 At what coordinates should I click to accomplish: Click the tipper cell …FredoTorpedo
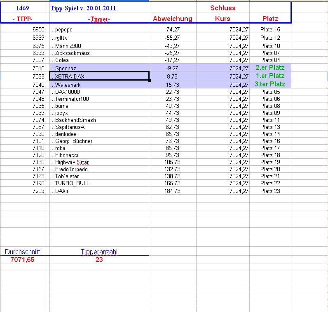(x=99, y=169)
